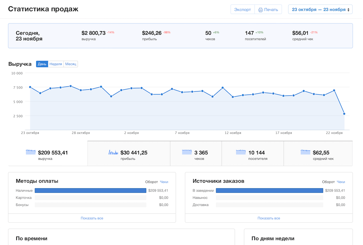
Task: Click the visitors sparkline icon beside 10 144
Action: point(241,152)
